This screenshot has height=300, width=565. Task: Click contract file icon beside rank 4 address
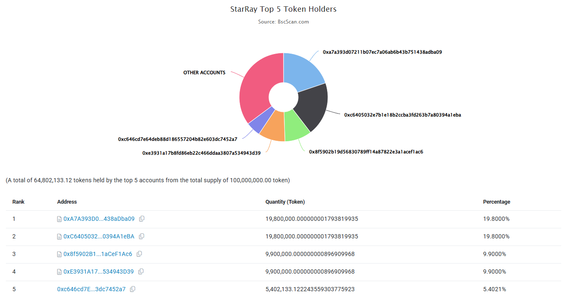click(x=59, y=272)
